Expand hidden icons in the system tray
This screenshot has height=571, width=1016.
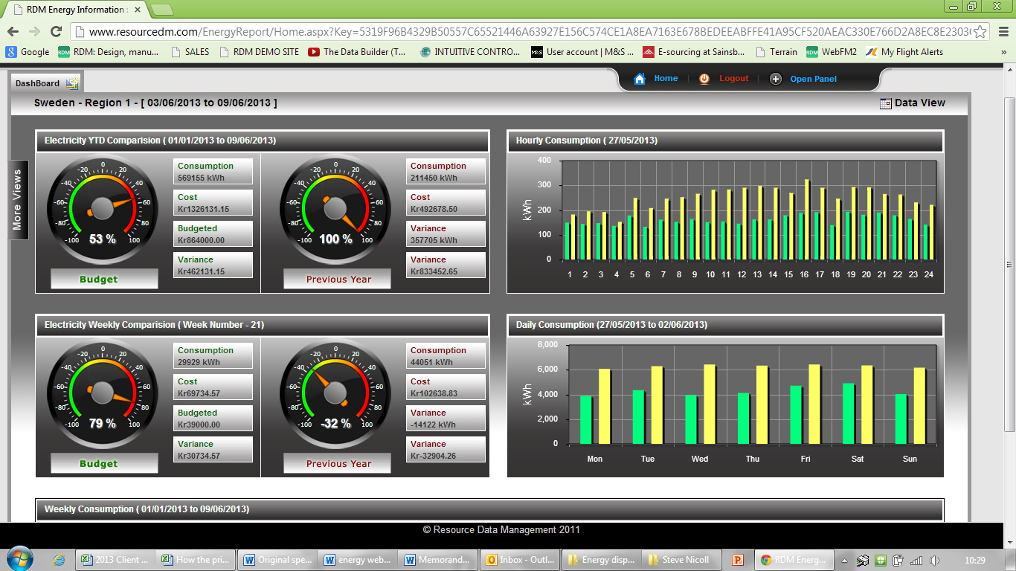pyautogui.click(x=844, y=559)
